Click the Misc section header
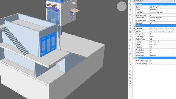 [156, 58]
